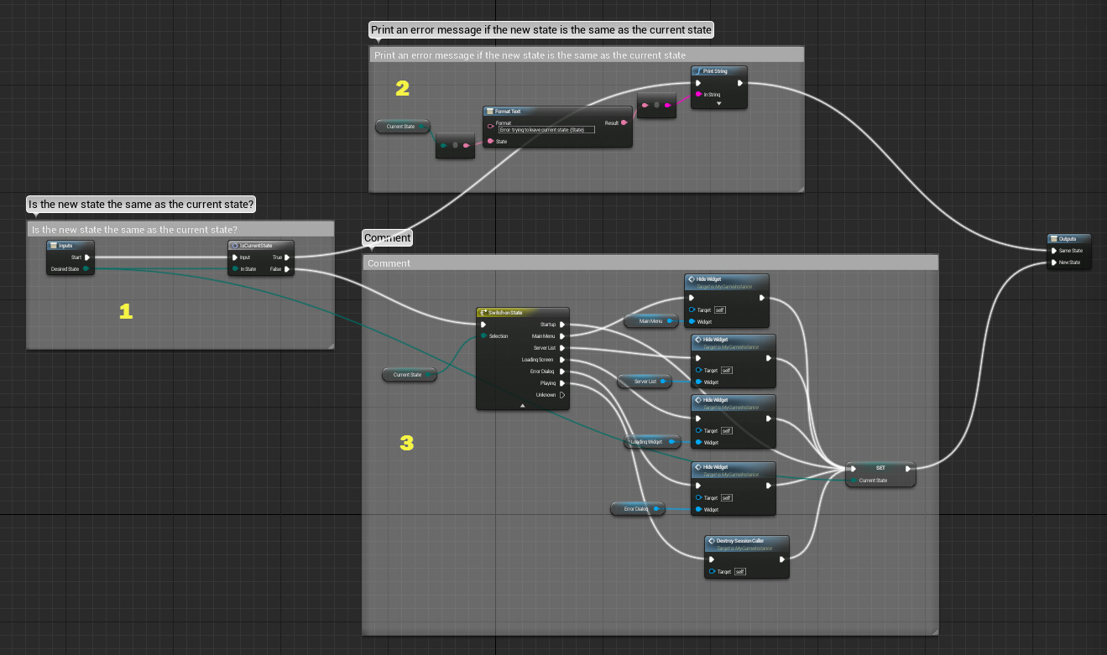Click the False output pin on IsCurrentState
The image size is (1107, 655).
pos(287,269)
